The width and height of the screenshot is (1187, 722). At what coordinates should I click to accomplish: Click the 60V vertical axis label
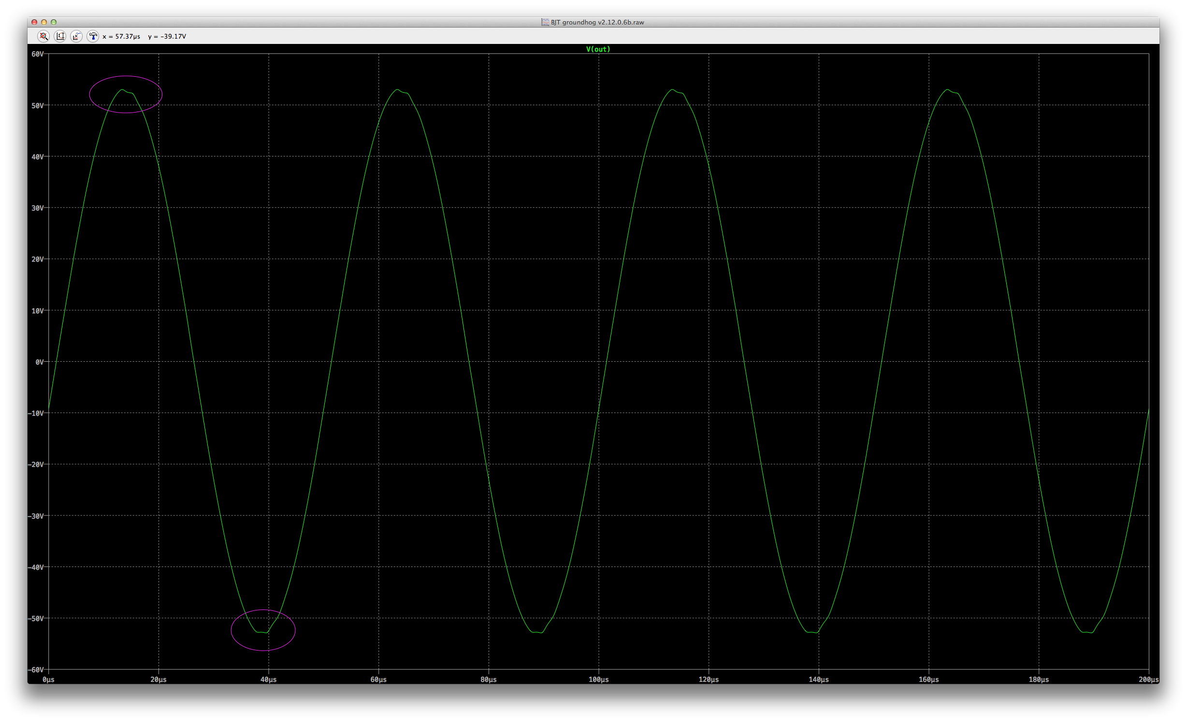[x=38, y=54]
